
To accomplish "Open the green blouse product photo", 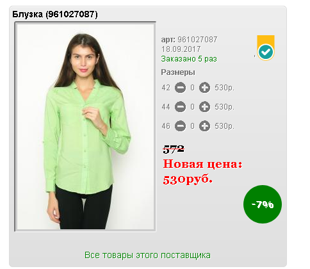I will point(85,126).
